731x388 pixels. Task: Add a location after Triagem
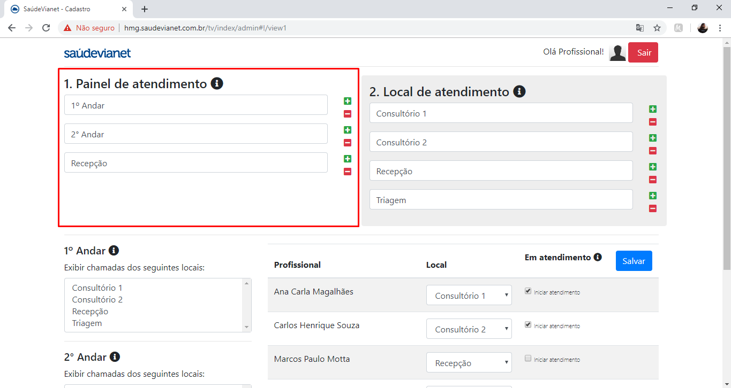653,196
